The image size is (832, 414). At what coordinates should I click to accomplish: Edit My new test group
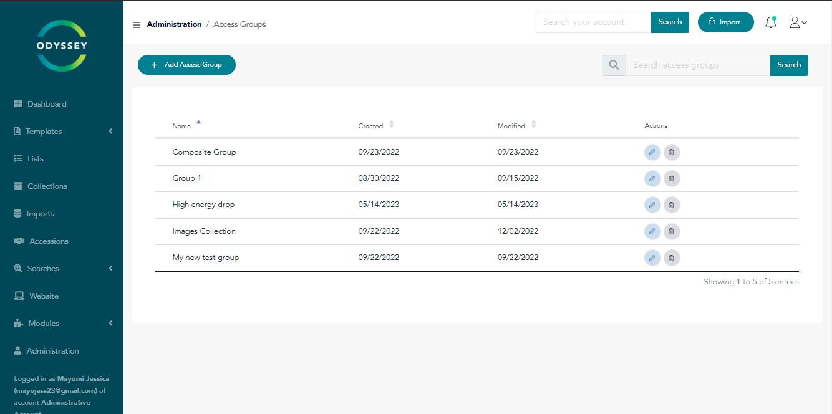tap(652, 258)
